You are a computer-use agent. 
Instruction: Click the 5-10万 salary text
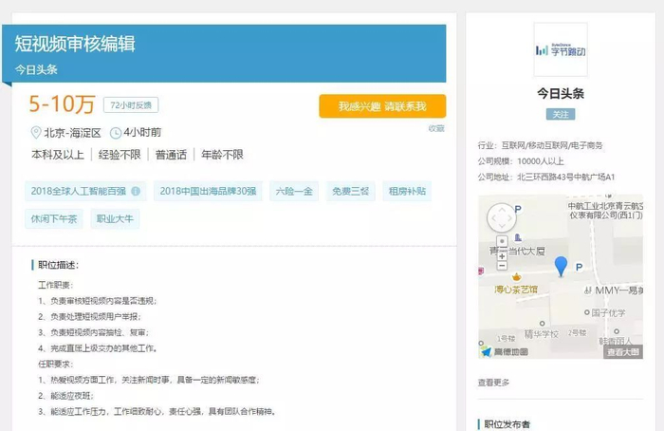[x=62, y=103]
